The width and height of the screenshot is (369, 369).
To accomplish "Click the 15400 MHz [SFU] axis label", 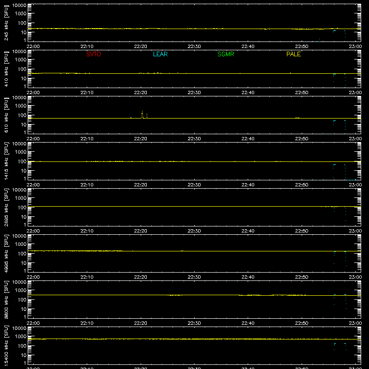I will 6,345.
